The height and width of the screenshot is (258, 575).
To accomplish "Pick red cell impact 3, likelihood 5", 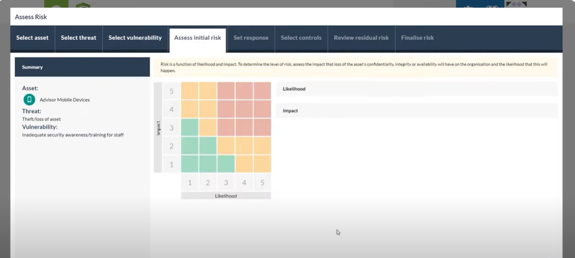I will (x=262, y=127).
